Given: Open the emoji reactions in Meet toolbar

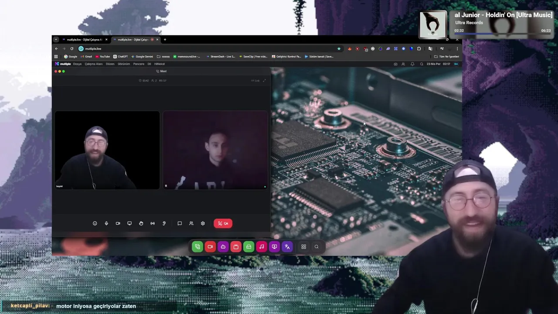Looking at the screenshot, I should tap(95, 223).
